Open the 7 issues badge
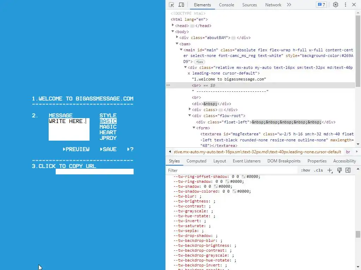Image resolution: width=361 pixels, height=270 pixels. click(x=321, y=5)
